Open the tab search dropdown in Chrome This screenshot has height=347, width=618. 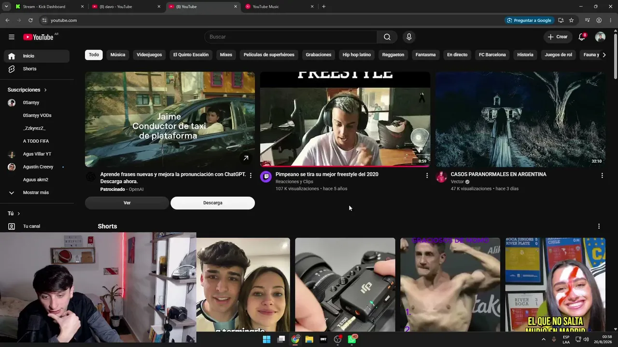pos(6,7)
